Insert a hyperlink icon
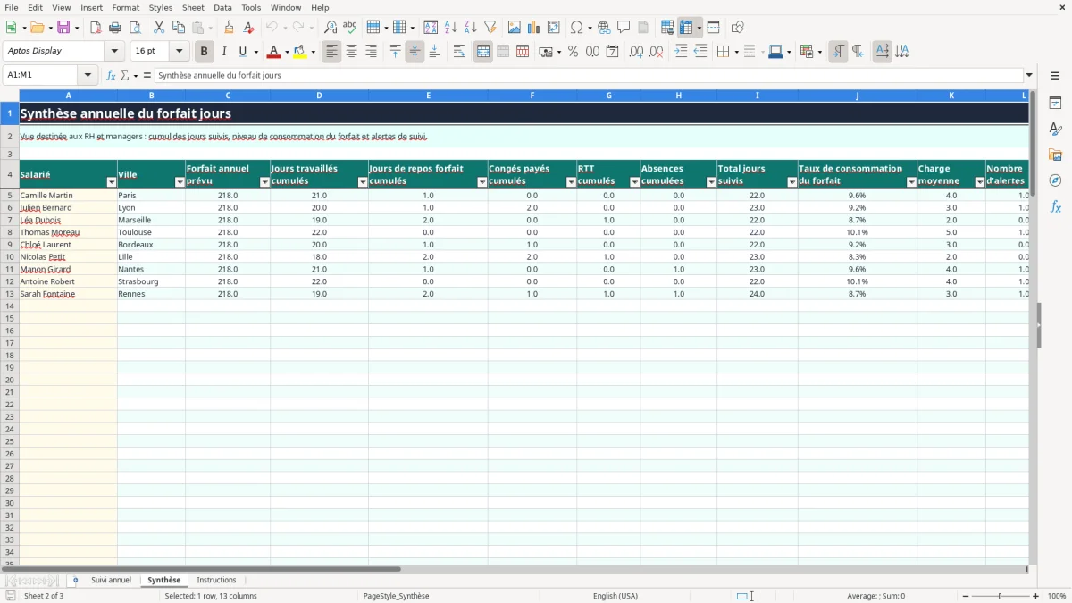Viewport: 1072px width, 603px height. pyautogui.click(x=604, y=28)
